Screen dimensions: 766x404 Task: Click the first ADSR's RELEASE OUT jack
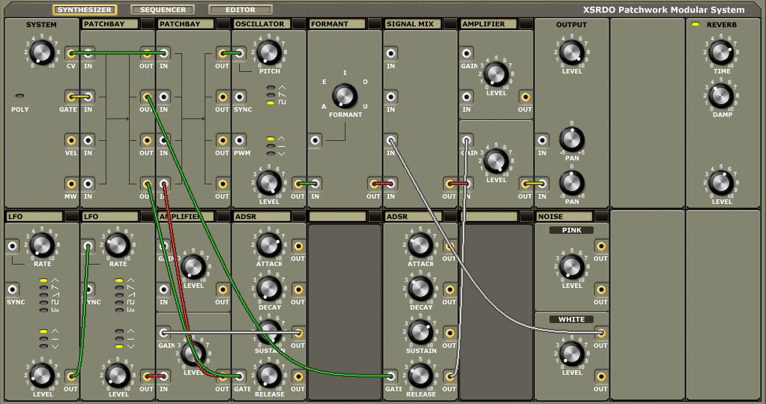point(298,377)
